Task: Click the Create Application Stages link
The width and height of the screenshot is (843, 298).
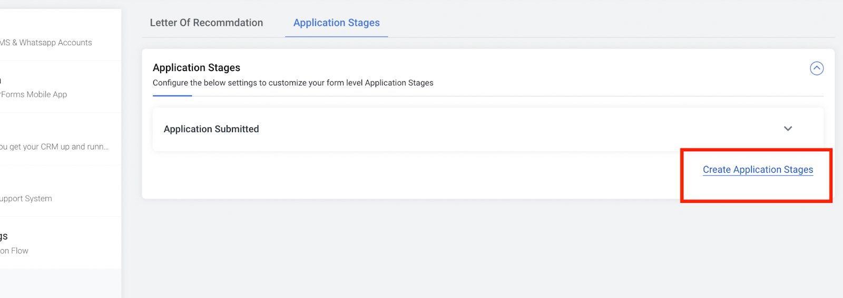Action: (x=758, y=170)
